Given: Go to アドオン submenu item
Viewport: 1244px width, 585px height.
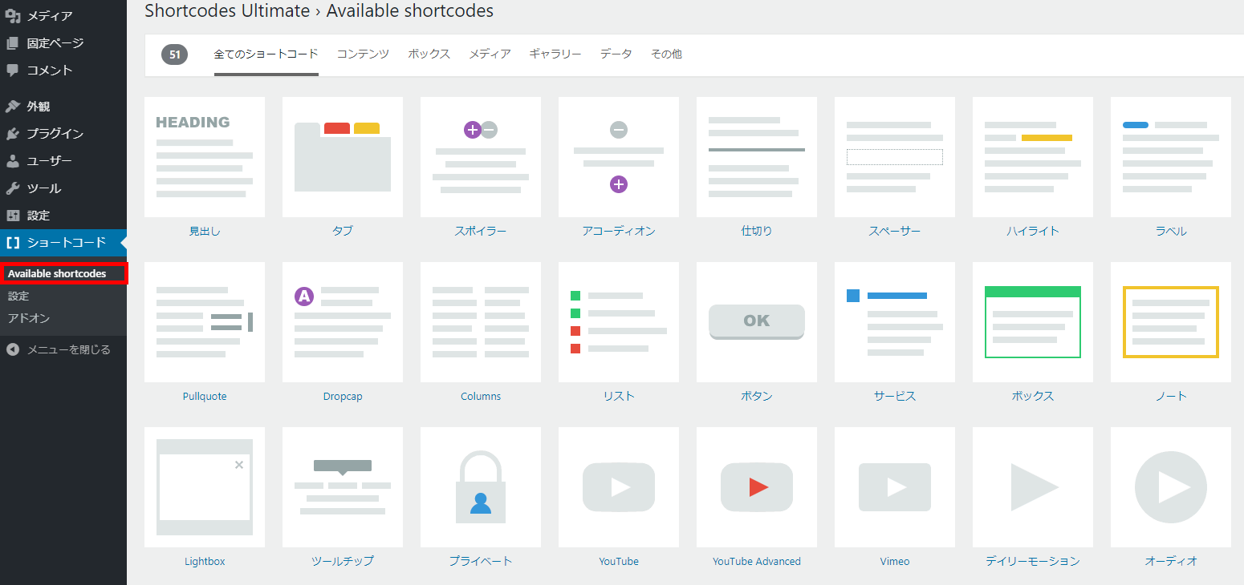Looking at the screenshot, I should pyautogui.click(x=29, y=318).
